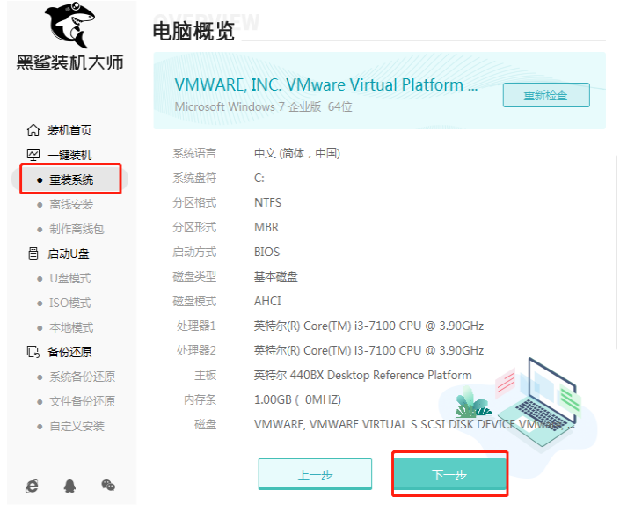Select 重装系统 in the sidebar
This screenshot has width=620, height=505.
click(71, 179)
